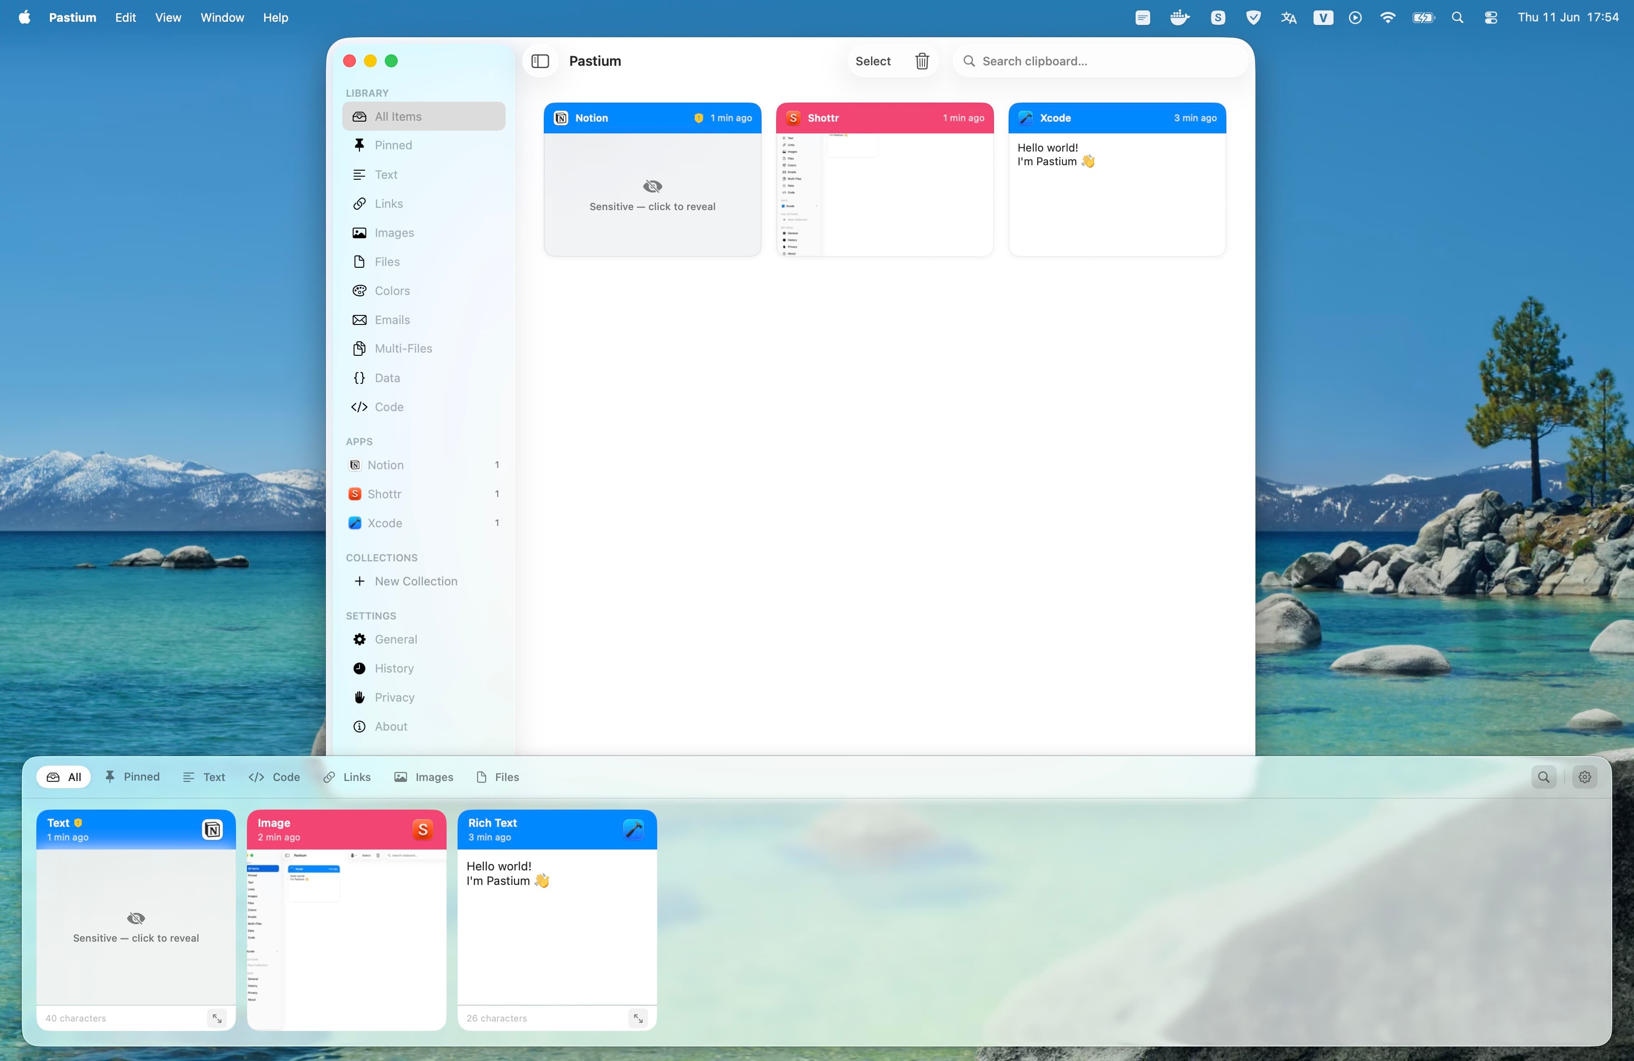Open settings gear in bottom panel
The width and height of the screenshot is (1634, 1061).
(1585, 777)
